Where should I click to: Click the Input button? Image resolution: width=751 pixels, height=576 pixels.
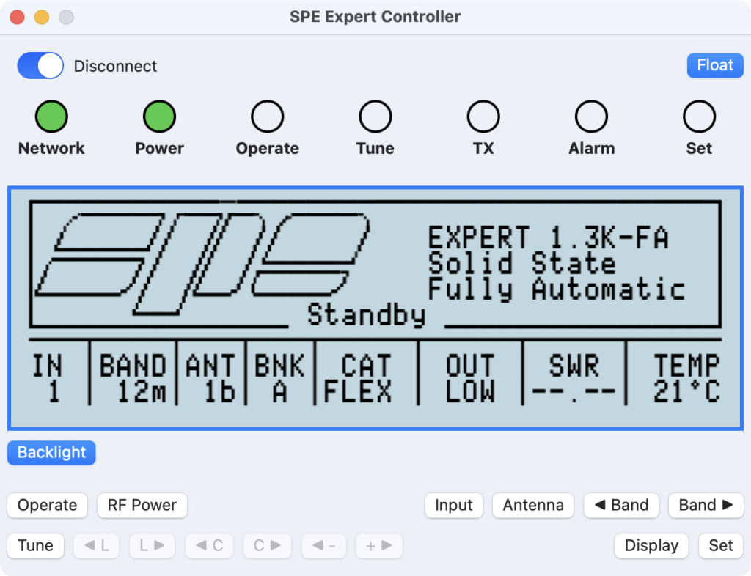click(x=453, y=505)
